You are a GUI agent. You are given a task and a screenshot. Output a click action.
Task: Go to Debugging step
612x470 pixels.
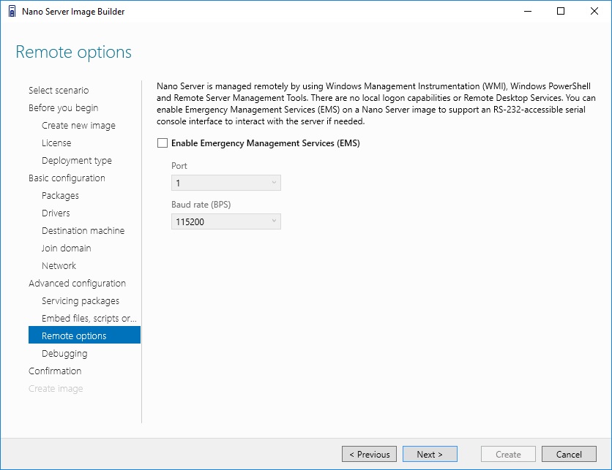click(64, 354)
